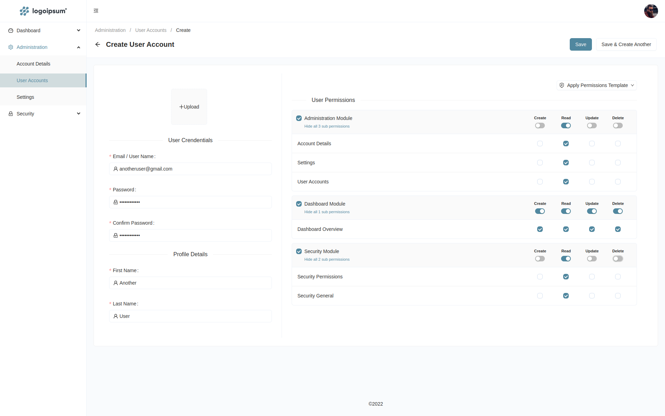The image size is (665, 416).
Task: Go to Settings in the sidebar
Action: pyautogui.click(x=25, y=97)
